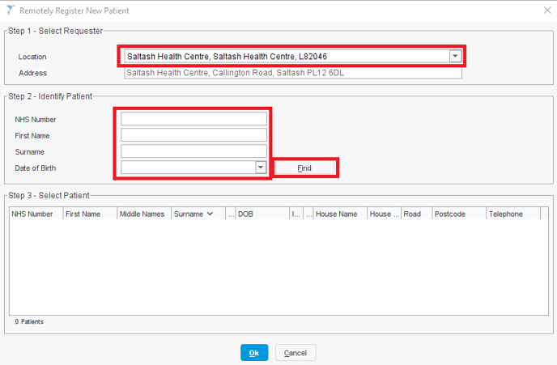Focus the NHS Number input in Step 2
Image resolution: width=557 pixels, height=365 pixels.
193,119
